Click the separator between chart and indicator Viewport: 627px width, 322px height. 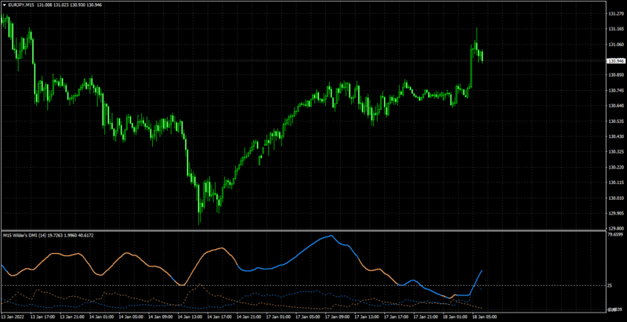click(303, 231)
